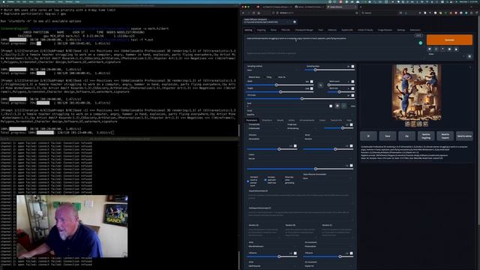Enable Hires. fix option
The height and width of the screenshot is (270, 480).
click(x=280, y=77)
